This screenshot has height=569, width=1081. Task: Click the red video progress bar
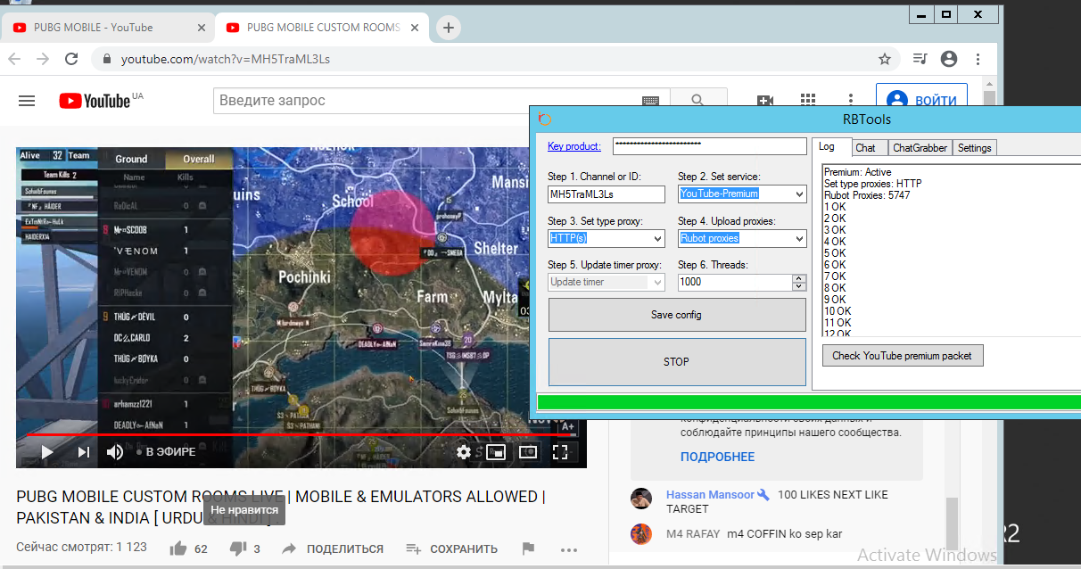(x=294, y=434)
